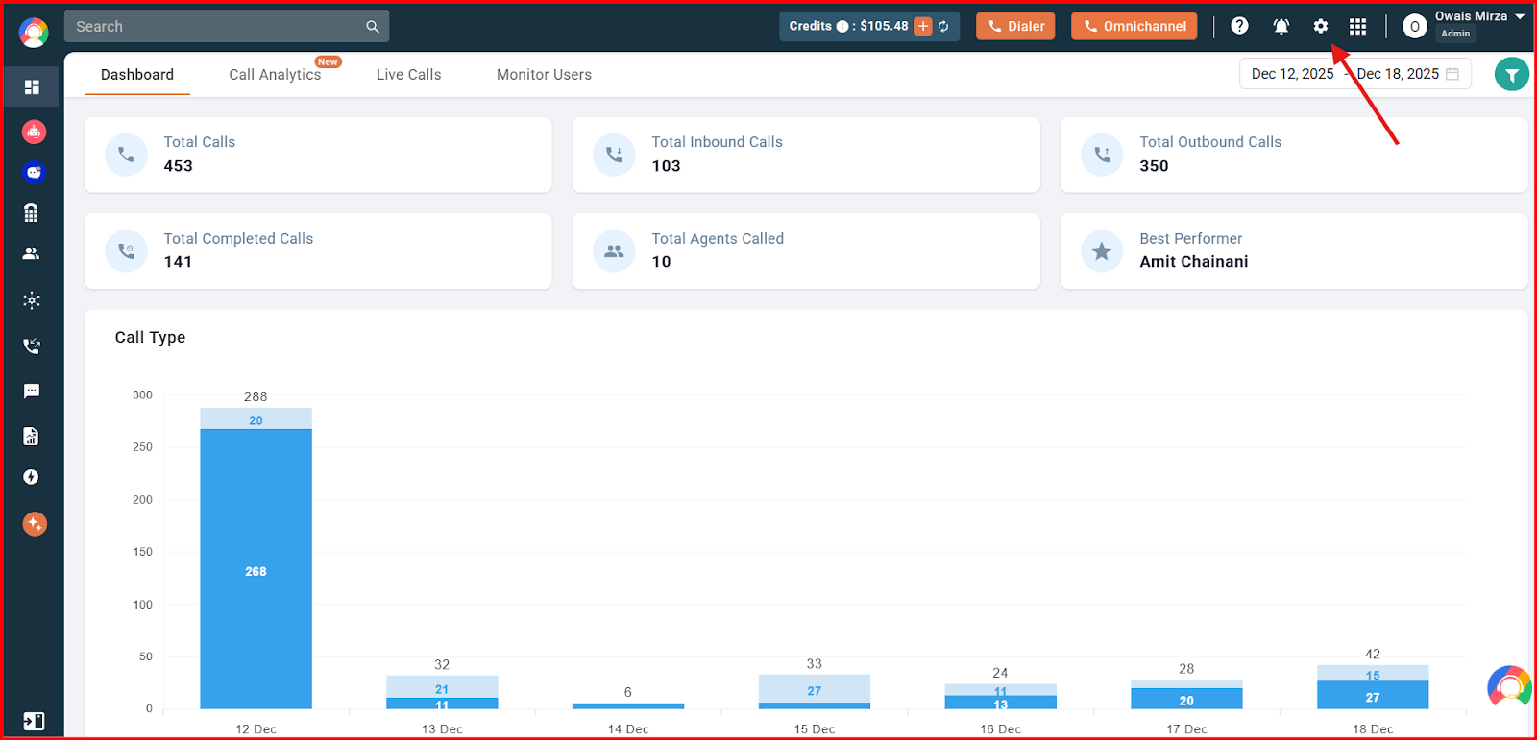Click the Total Calls phone icon
The width and height of the screenshot is (1537, 740).
click(x=126, y=155)
